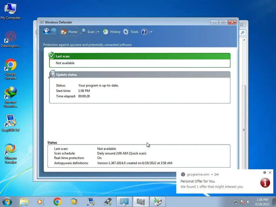Screen dimensions: 276x207
Task: Open the Action Center flag icon
Action: 242,202
